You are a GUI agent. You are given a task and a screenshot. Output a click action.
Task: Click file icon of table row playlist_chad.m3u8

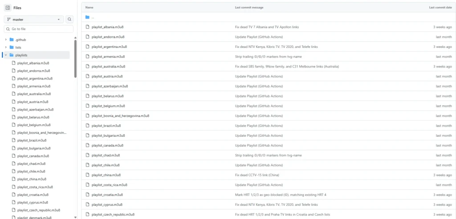(87, 155)
